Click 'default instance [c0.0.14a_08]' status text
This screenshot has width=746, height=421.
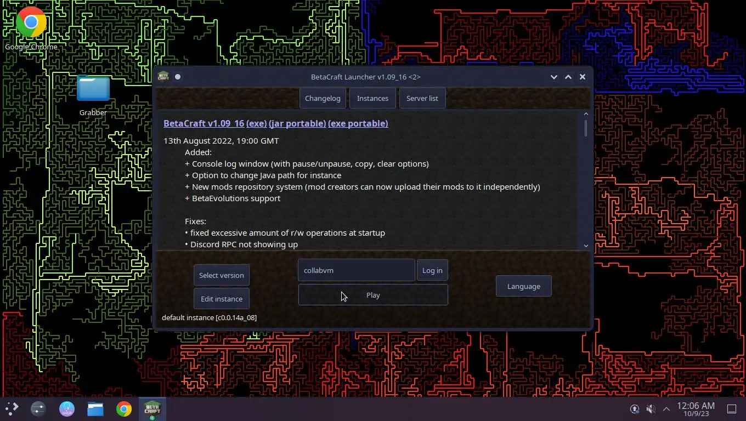[x=209, y=317]
